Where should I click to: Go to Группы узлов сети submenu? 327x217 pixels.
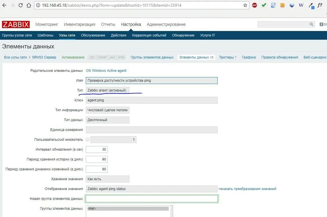point(17,35)
